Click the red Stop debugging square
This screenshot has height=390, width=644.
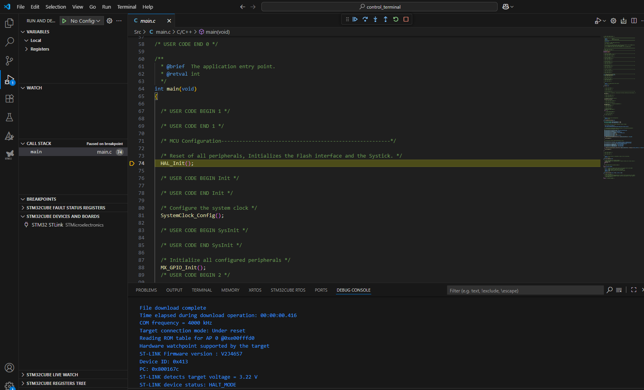tap(406, 19)
